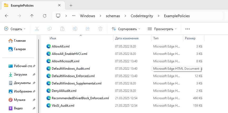Click the Cut scissors icon
Viewport: 228px width, 113px height.
(x=37, y=29)
